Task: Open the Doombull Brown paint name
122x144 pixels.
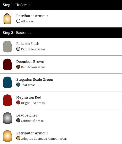Action: pyautogui.click(x=30, y=62)
